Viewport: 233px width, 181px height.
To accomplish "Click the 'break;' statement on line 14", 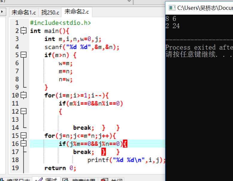I will pyautogui.click(x=83, y=128).
